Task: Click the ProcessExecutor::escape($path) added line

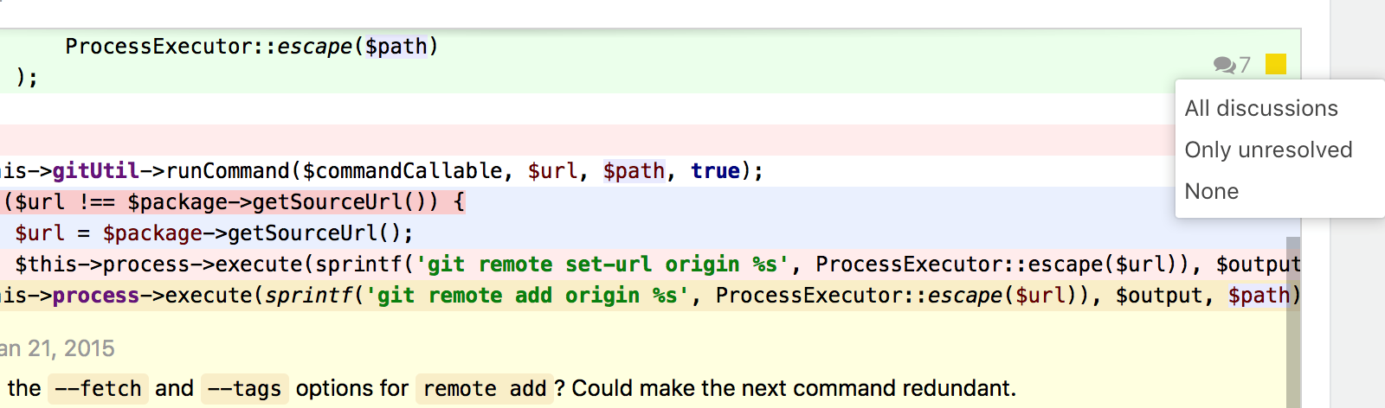Action: [252, 47]
